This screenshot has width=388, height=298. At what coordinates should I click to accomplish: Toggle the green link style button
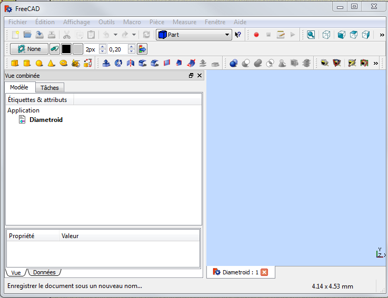[54, 49]
